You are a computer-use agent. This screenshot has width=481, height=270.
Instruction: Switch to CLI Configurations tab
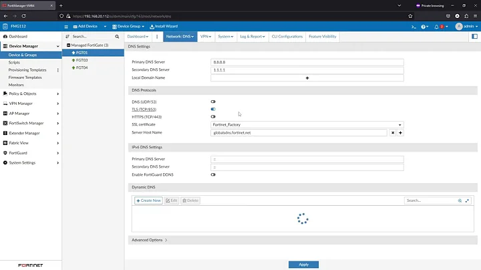[287, 37]
